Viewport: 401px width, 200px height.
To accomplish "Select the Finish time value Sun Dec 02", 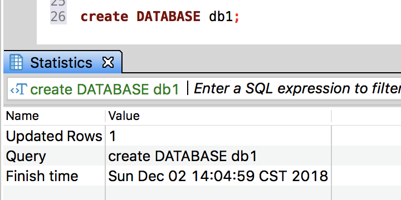I will [218, 176].
